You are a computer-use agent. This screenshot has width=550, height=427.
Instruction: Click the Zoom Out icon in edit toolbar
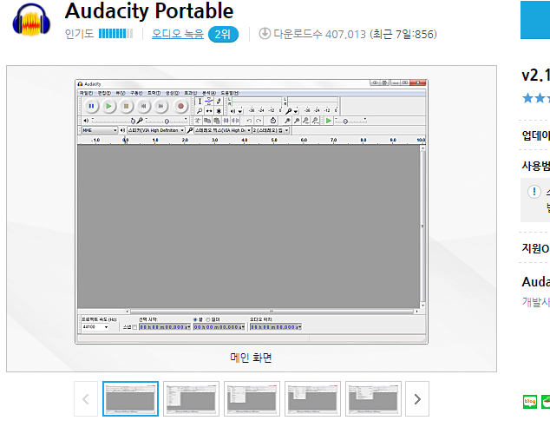(297, 121)
